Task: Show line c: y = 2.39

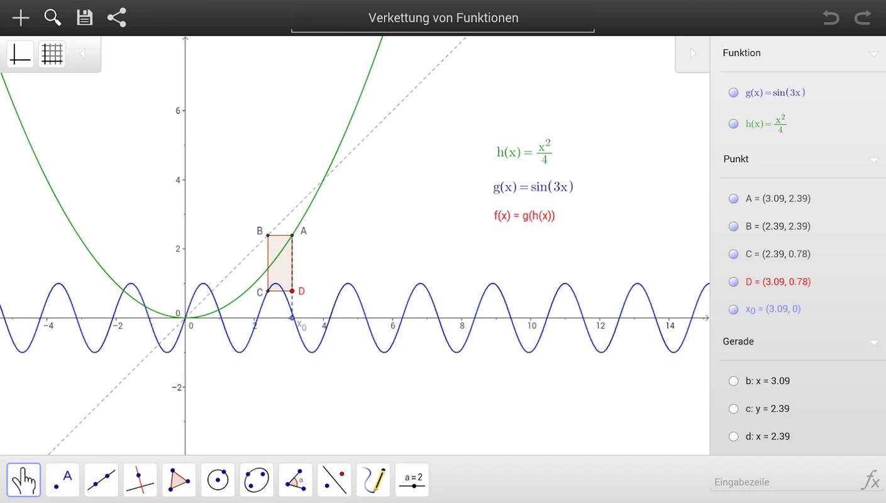Action: (x=733, y=409)
